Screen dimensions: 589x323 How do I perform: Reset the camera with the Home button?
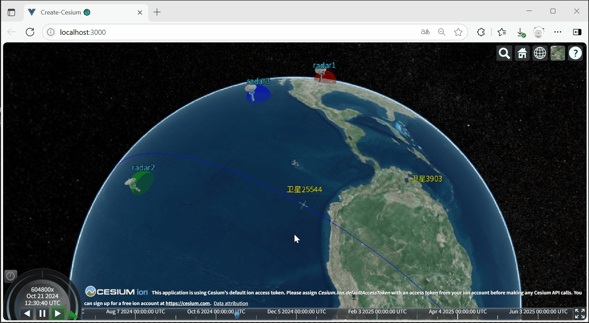[x=522, y=53]
